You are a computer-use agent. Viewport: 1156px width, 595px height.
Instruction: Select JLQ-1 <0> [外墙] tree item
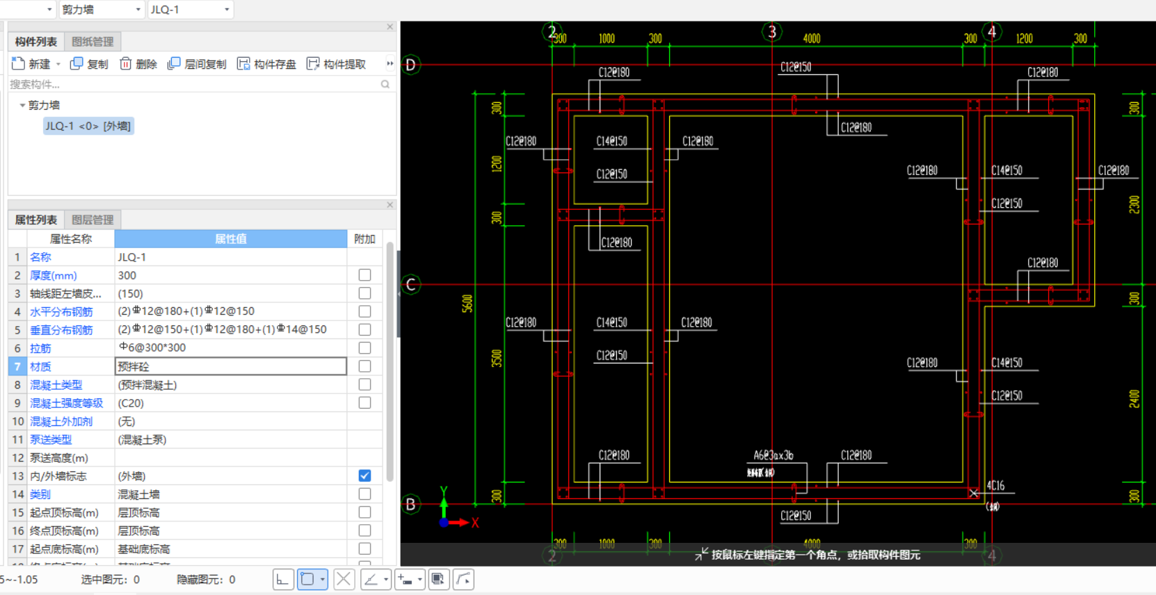88,126
